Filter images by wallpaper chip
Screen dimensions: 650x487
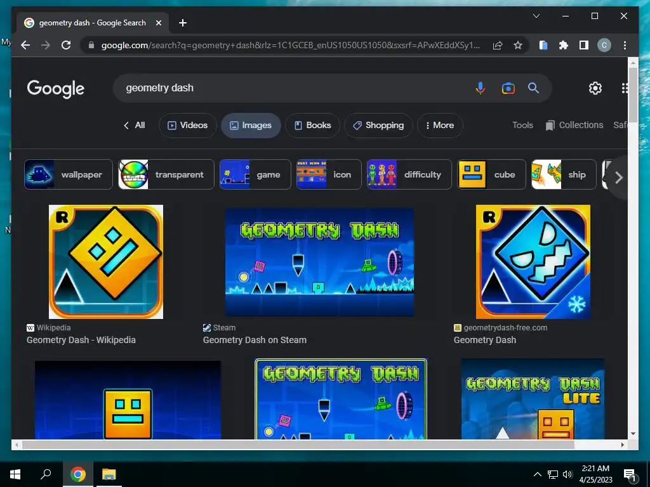(x=69, y=174)
